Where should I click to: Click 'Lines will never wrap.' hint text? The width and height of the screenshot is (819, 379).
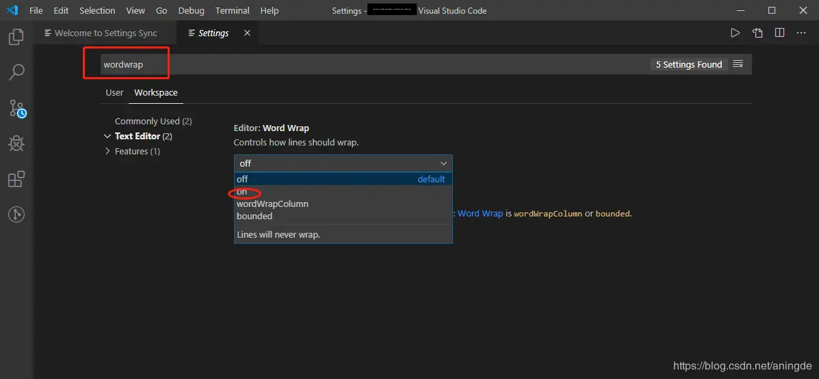[x=278, y=235]
